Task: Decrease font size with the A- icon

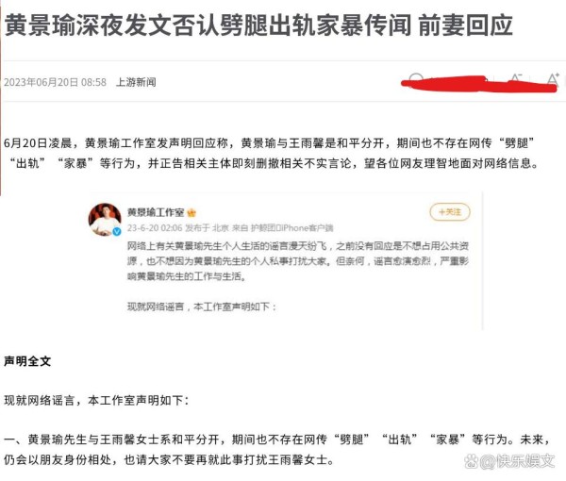Action: (x=515, y=79)
